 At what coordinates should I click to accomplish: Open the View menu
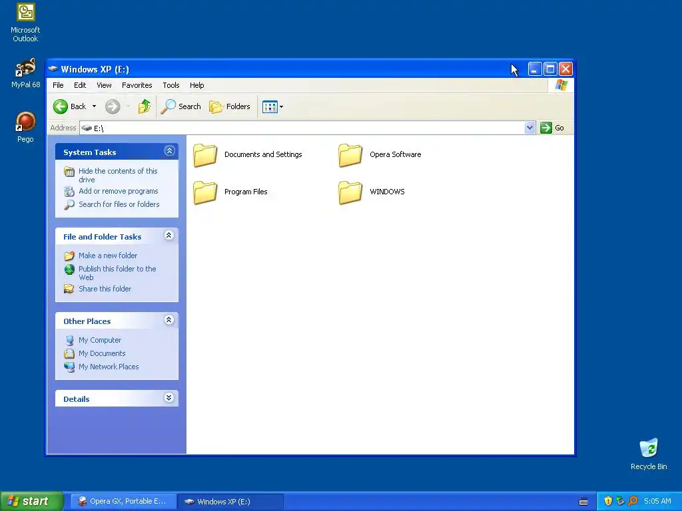(x=104, y=85)
